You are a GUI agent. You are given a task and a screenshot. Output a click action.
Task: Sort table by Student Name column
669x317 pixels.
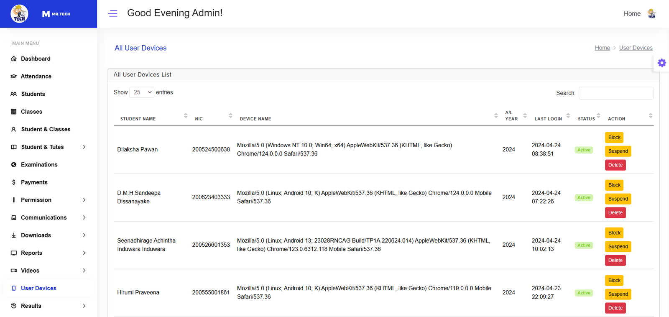pyautogui.click(x=138, y=119)
